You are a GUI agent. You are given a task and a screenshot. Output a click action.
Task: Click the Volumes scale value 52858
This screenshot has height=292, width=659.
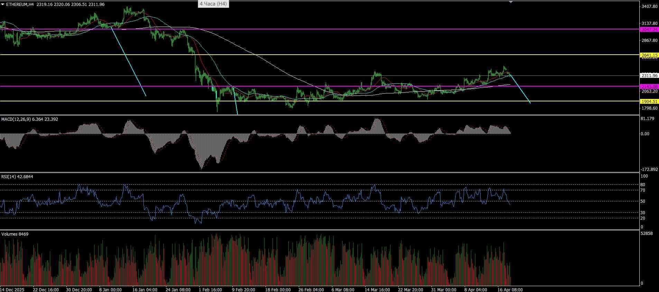[x=647, y=234]
